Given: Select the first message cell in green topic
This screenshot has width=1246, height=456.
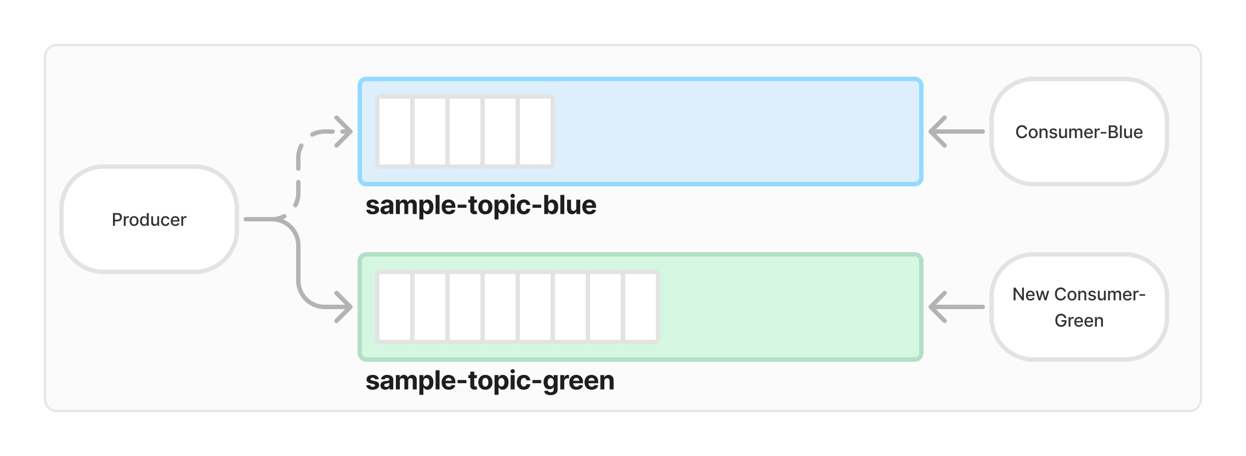Looking at the screenshot, I should [395, 307].
